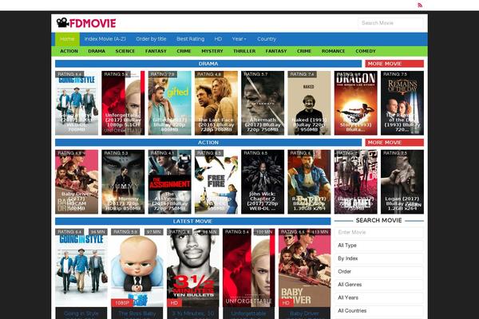
Task: Open The Last Face movie poster
Action: 216,103
